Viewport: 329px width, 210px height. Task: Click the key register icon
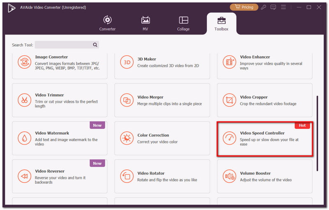(x=264, y=7)
